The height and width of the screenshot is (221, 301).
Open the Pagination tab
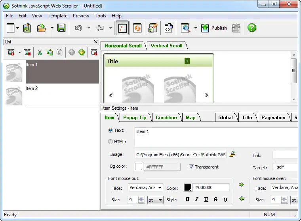click(273, 118)
